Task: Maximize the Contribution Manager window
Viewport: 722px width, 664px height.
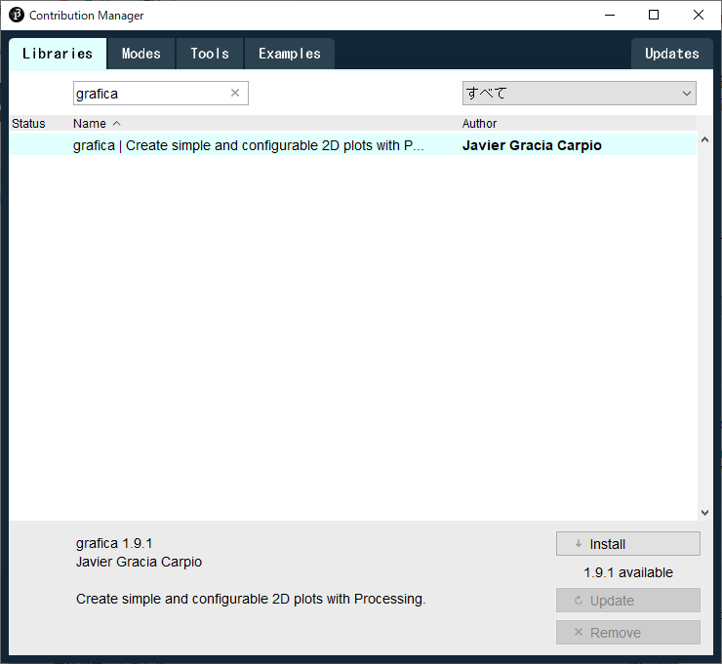Action: tap(654, 16)
